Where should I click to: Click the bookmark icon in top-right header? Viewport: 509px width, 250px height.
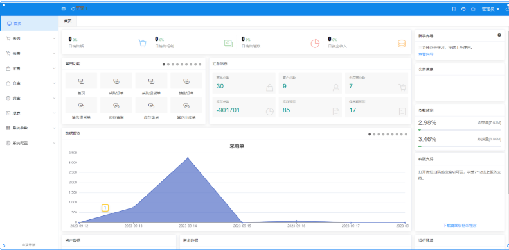[454, 9]
